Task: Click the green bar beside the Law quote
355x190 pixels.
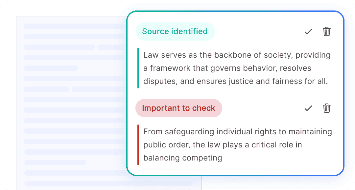Action: [138, 68]
